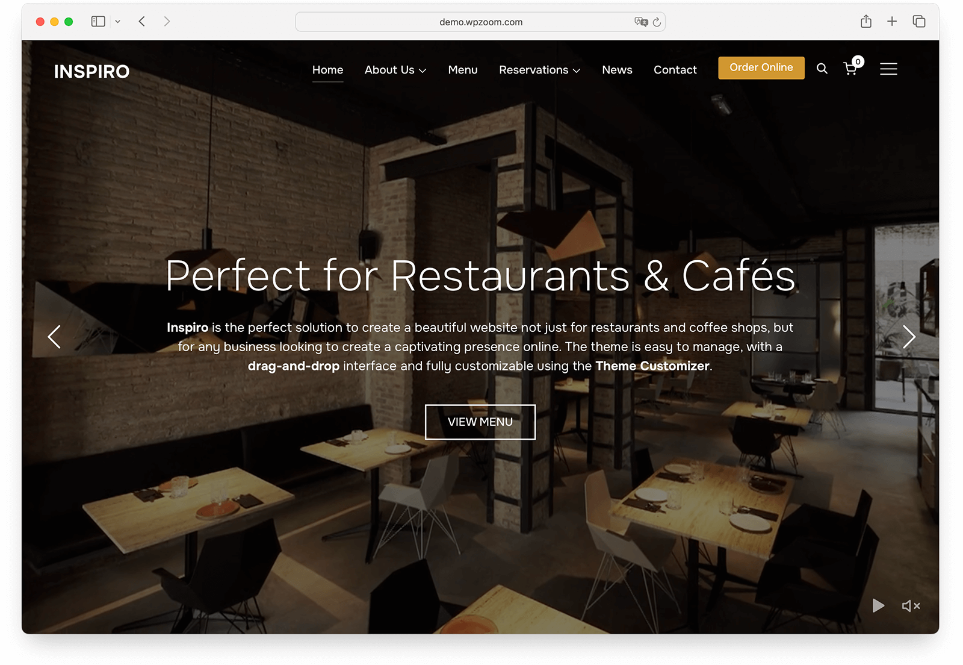Viewport: 963px width, 665px height.
Task: Toggle the Safari sidebar
Action: [98, 22]
